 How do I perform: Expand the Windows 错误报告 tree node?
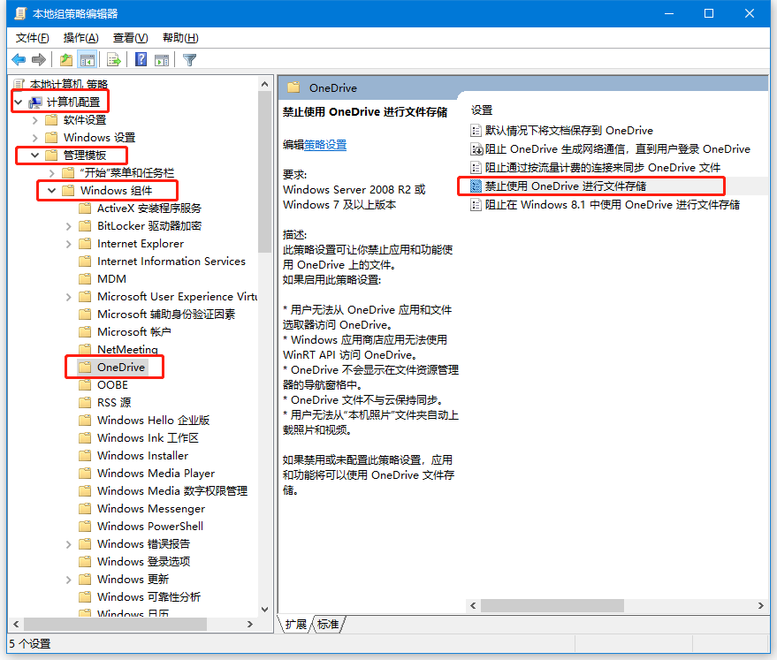(x=68, y=544)
